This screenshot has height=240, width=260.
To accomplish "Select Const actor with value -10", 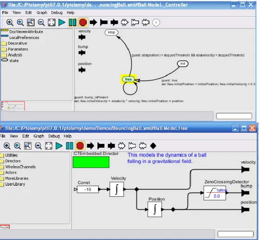I will coord(88,189).
